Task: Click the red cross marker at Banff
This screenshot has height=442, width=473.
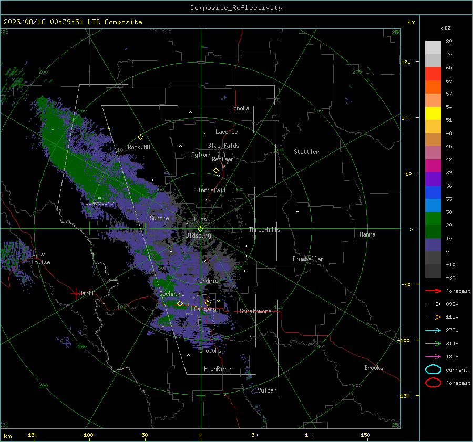Action: click(x=75, y=293)
